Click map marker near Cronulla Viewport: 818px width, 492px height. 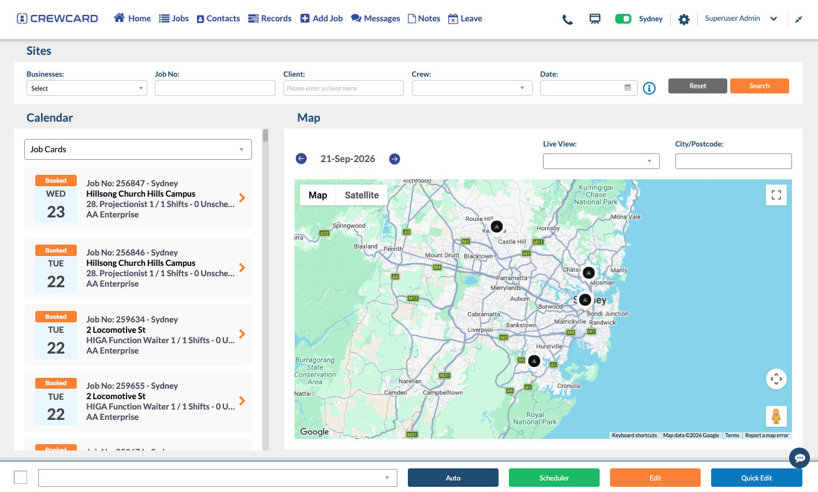pyautogui.click(x=534, y=361)
